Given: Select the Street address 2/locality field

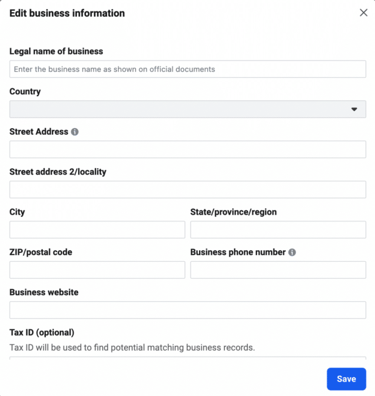Looking at the screenshot, I should tap(187, 189).
